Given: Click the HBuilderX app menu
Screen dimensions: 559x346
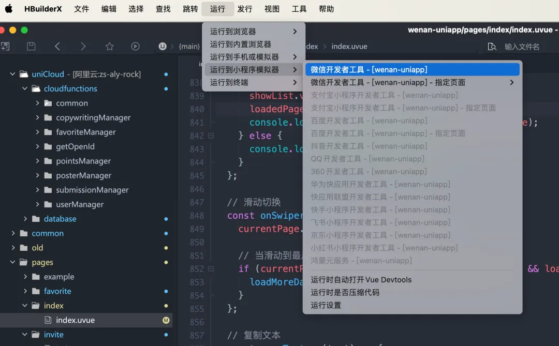Looking at the screenshot, I should (43, 9).
